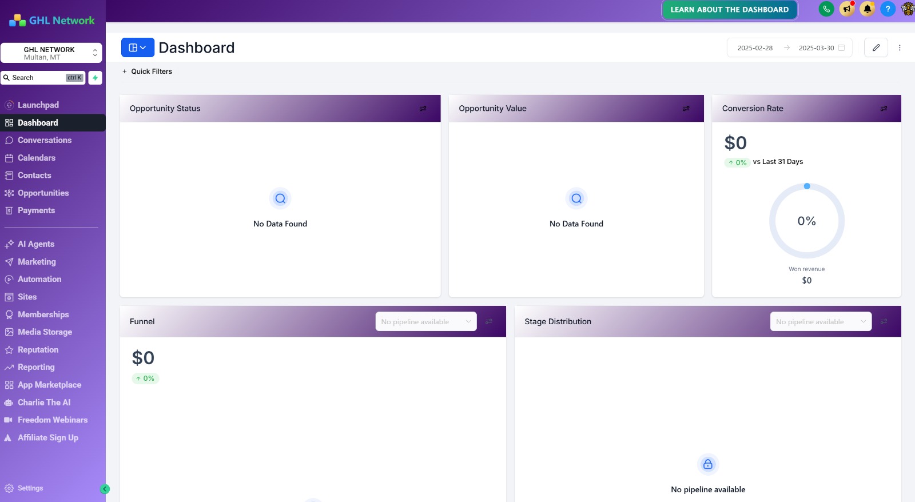Open Charlie The AI in sidebar

tap(53, 403)
